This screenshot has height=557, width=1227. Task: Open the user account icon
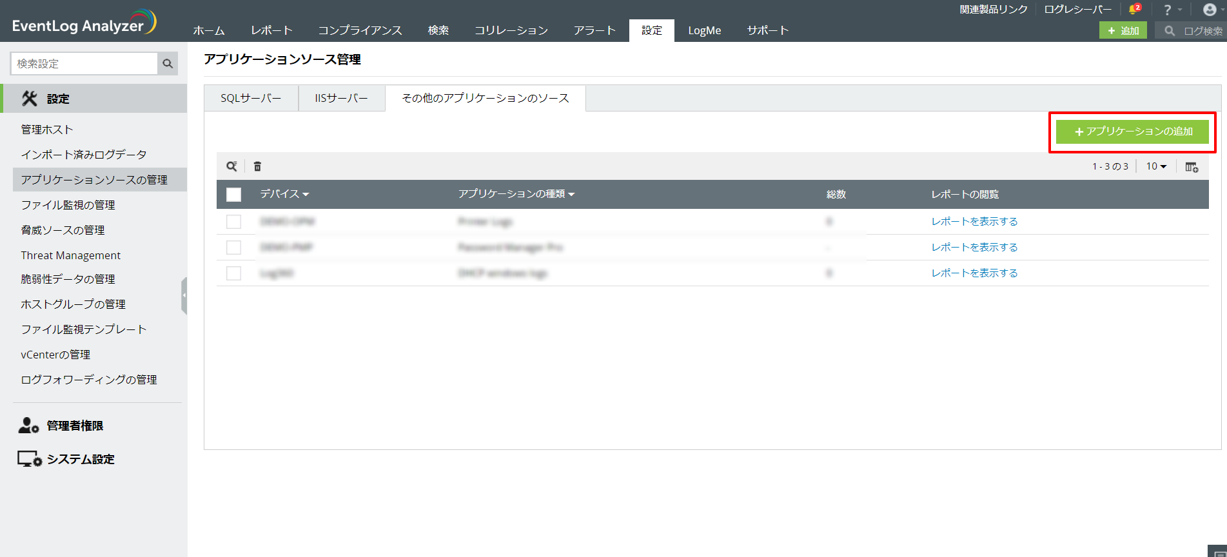click(x=1210, y=10)
